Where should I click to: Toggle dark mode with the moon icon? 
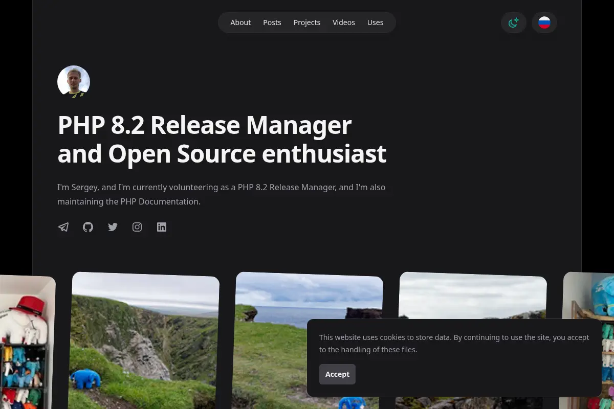(514, 22)
